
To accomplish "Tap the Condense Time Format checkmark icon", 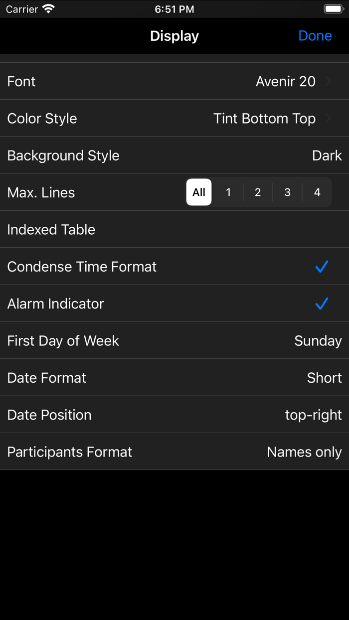I will coord(322,267).
